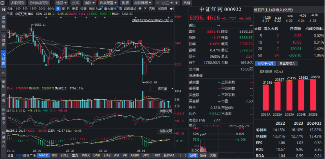
Task: Open KDJ 指标说明
Action: click(x=166, y=111)
